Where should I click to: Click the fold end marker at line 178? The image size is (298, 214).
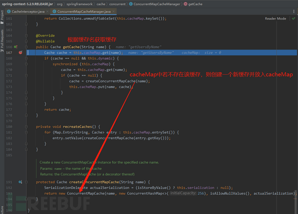point(26,115)
